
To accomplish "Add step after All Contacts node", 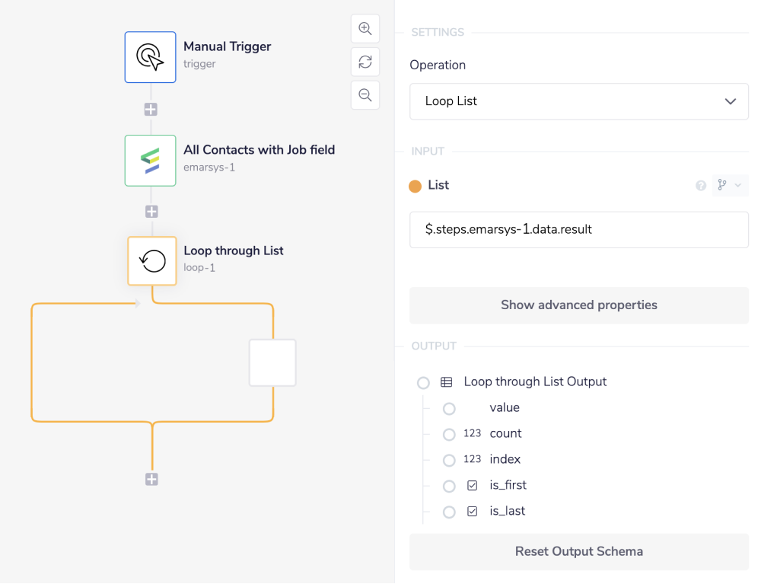I will coord(151,212).
